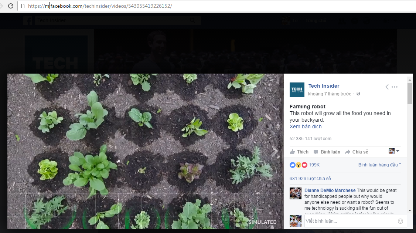The width and height of the screenshot is (416, 233).
Task: Click the reaction emojis next to 199K
Action: (299, 165)
